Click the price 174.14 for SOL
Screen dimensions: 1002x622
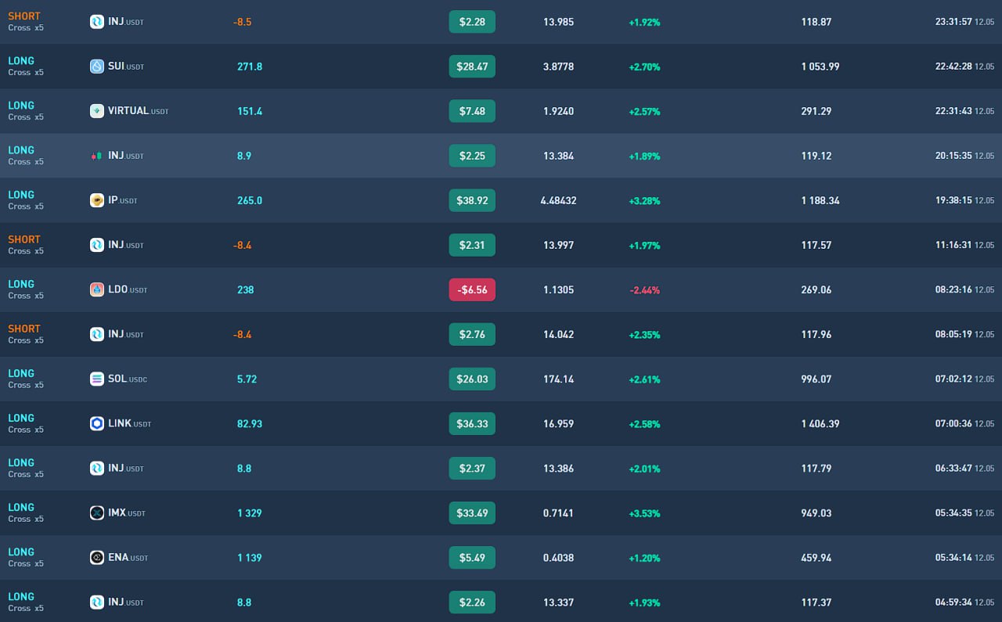tap(558, 379)
